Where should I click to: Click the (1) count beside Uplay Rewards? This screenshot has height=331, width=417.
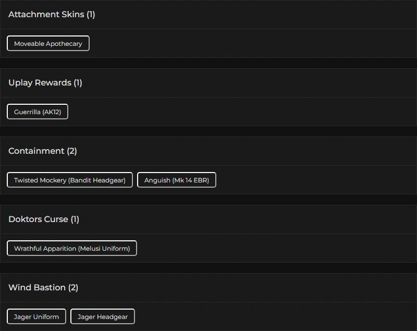pos(78,83)
